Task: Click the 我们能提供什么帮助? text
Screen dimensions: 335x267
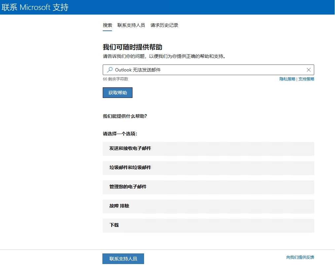Action: 125,116
